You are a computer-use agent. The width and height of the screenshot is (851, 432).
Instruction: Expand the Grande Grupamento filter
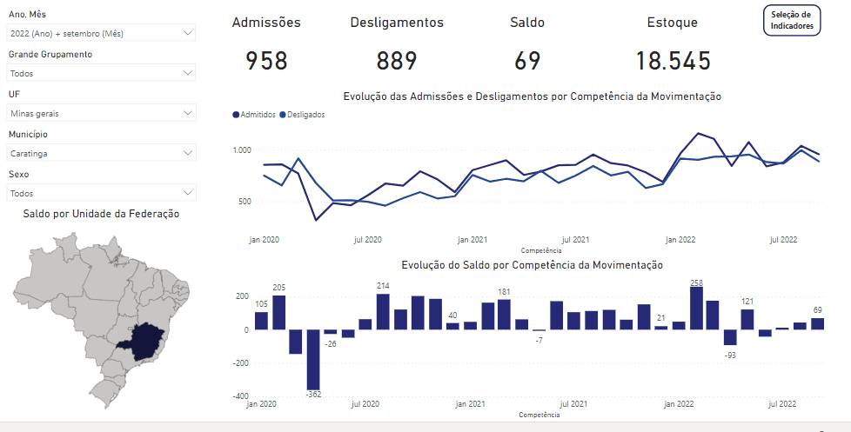click(x=101, y=73)
